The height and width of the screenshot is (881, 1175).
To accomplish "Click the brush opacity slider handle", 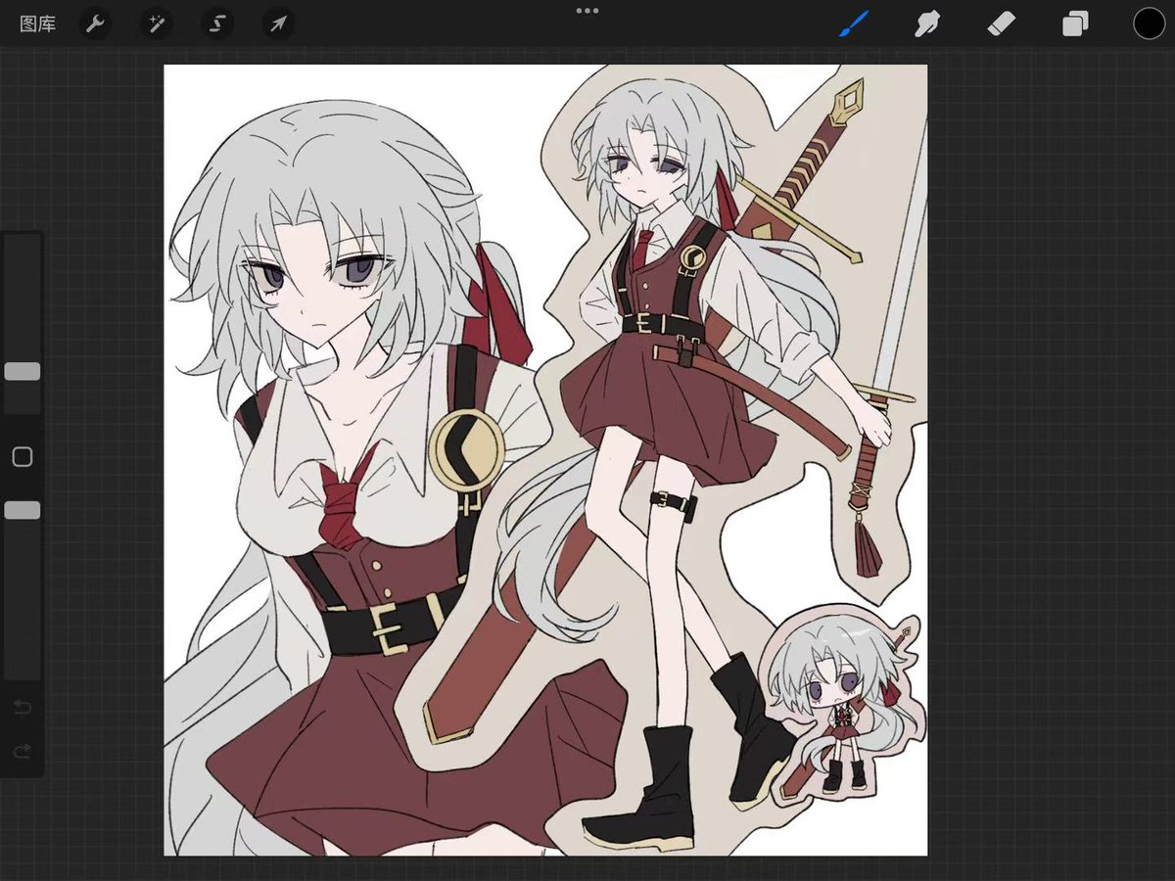I will point(23,510).
